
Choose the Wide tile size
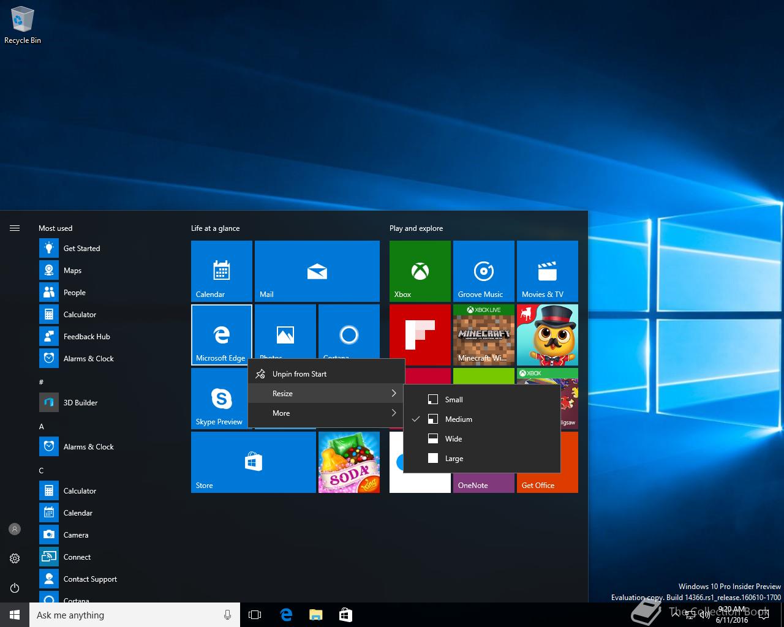coord(482,438)
